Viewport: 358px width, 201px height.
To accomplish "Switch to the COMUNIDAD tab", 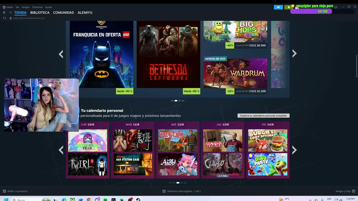I will (x=63, y=13).
